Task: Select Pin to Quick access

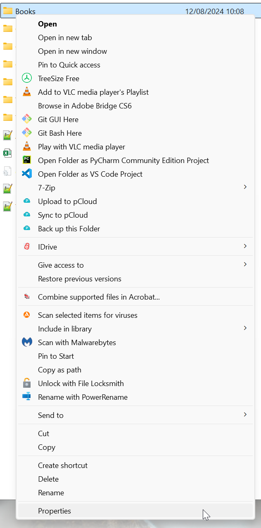Action: coord(69,65)
